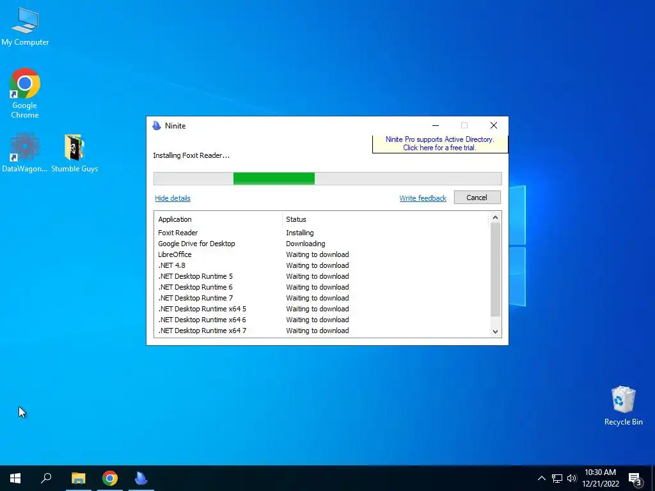Image resolution: width=655 pixels, height=491 pixels.
Task: Click Hide details link
Action: coord(173,198)
